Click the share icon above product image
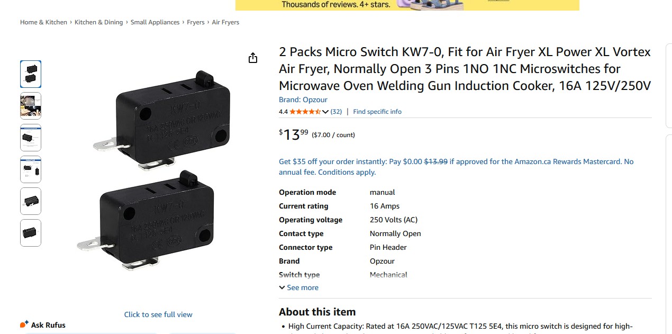The image size is (672, 334). tap(253, 58)
